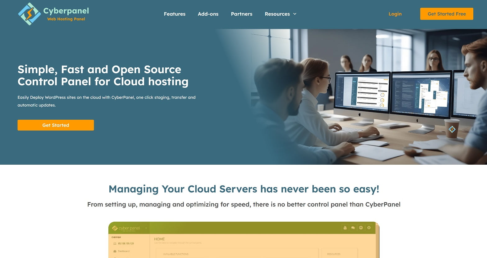Click the Web Hosting Panel tagline text
The width and height of the screenshot is (487, 258).
66,19
